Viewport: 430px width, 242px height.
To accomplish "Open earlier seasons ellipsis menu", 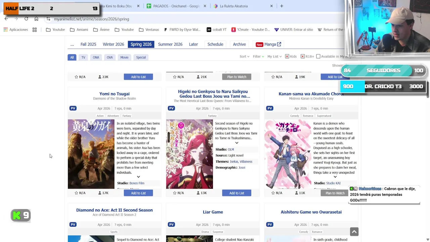I will coord(72,44).
